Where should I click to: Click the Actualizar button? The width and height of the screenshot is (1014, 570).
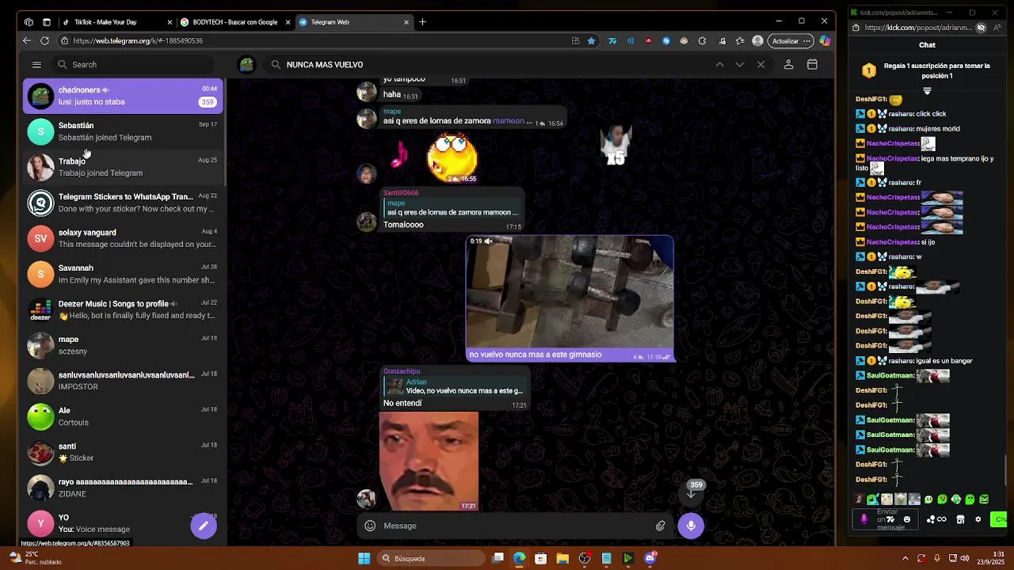pyautogui.click(x=790, y=40)
